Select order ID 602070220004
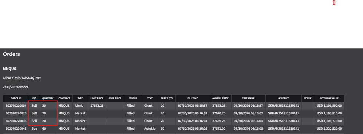Image resolution: width=363 pixels, height=134 pixels. click(x=16, y=106)
